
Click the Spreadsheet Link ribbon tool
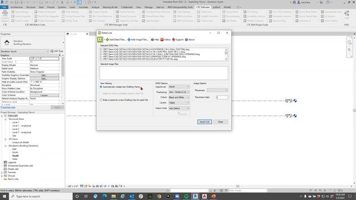331,12
